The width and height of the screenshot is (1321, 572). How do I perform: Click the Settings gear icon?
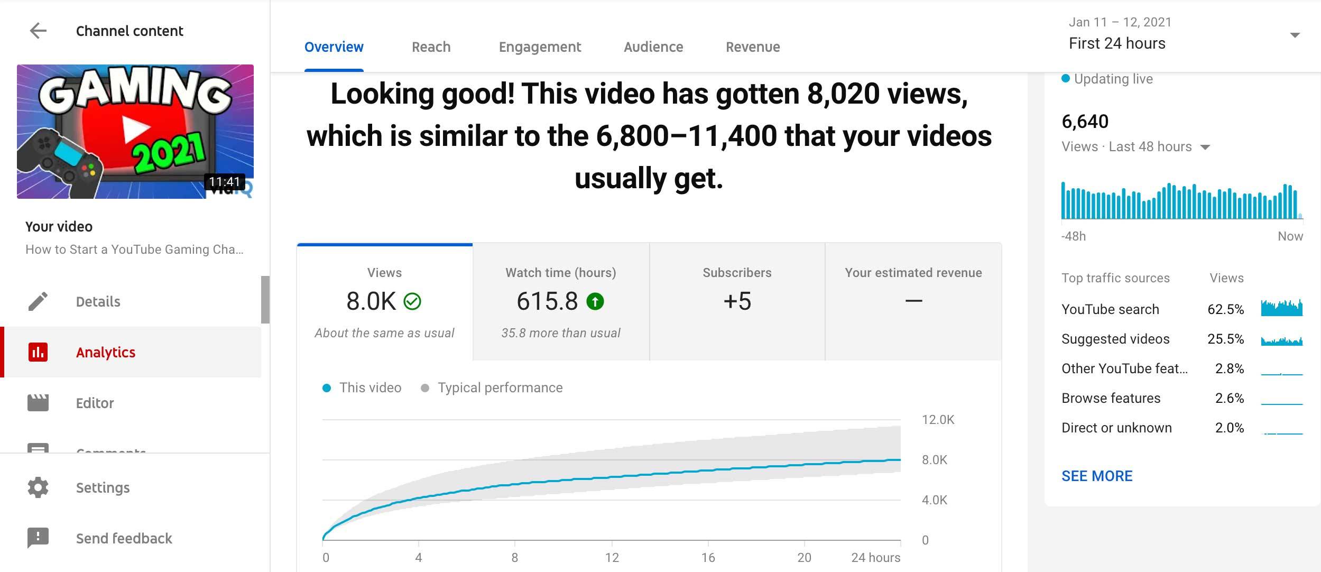pos(38,487)
